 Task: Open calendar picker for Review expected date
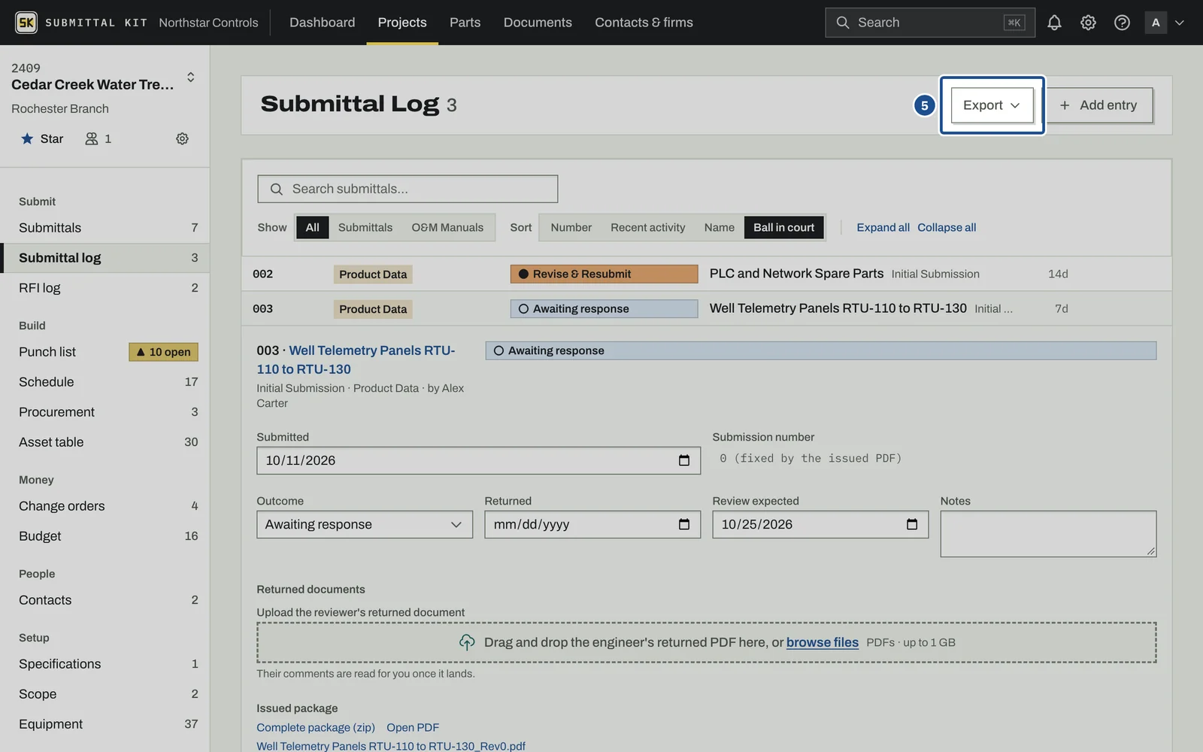click(x=912, y=524)
